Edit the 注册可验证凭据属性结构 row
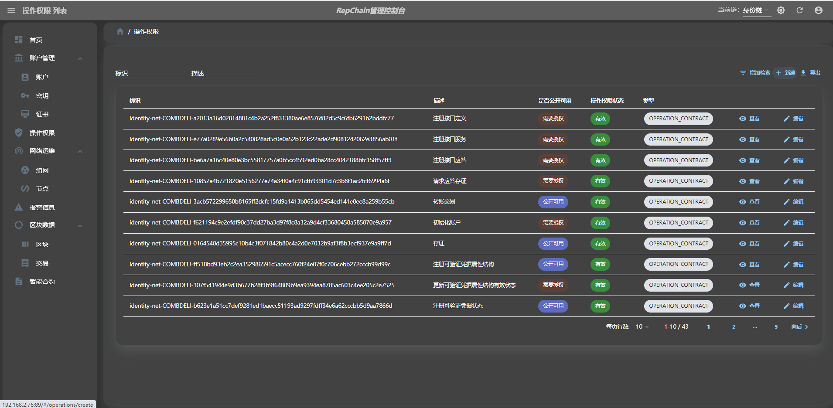 point(794,265)
